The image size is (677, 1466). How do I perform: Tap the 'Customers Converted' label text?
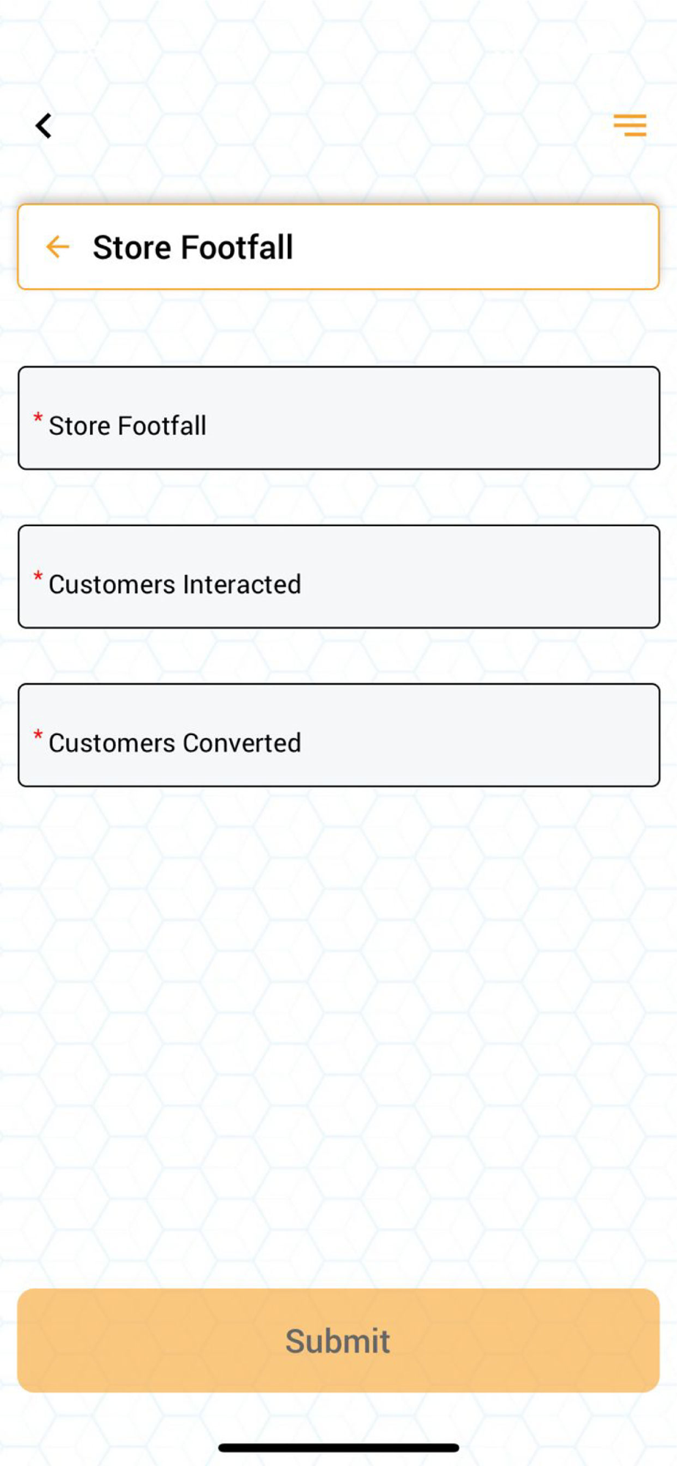pos(174,743)
